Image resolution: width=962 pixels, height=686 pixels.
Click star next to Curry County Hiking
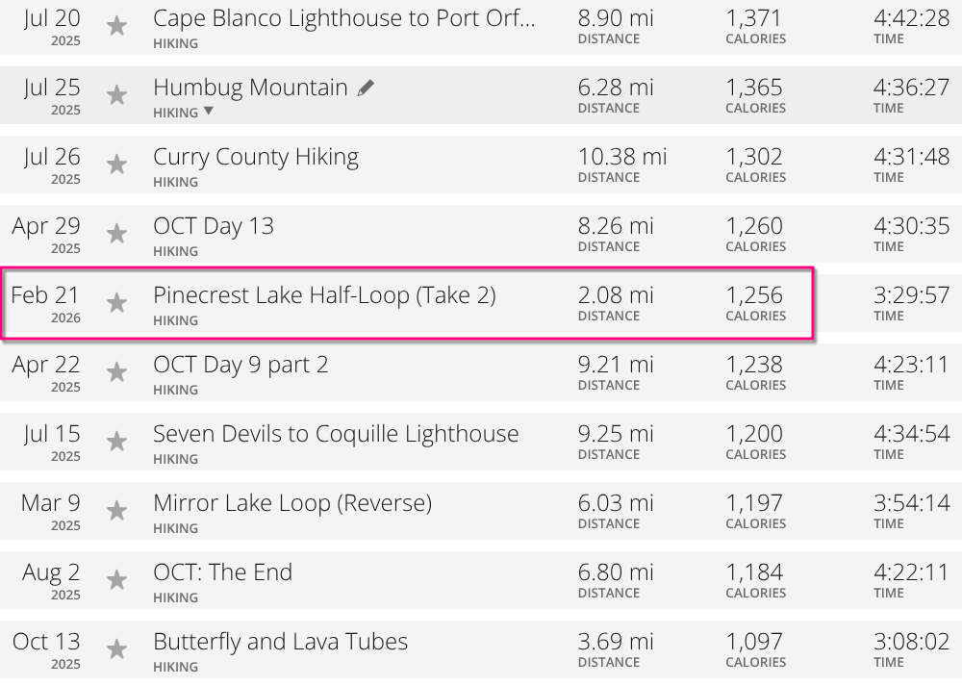pos(116,165)
